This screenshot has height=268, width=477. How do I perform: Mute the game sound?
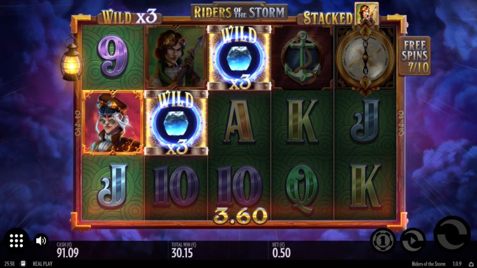coord(41,241)
